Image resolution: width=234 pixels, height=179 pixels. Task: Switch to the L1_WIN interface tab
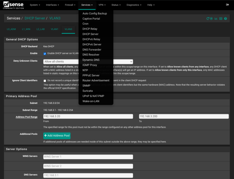pyautogui.click(x=26, y=29)
